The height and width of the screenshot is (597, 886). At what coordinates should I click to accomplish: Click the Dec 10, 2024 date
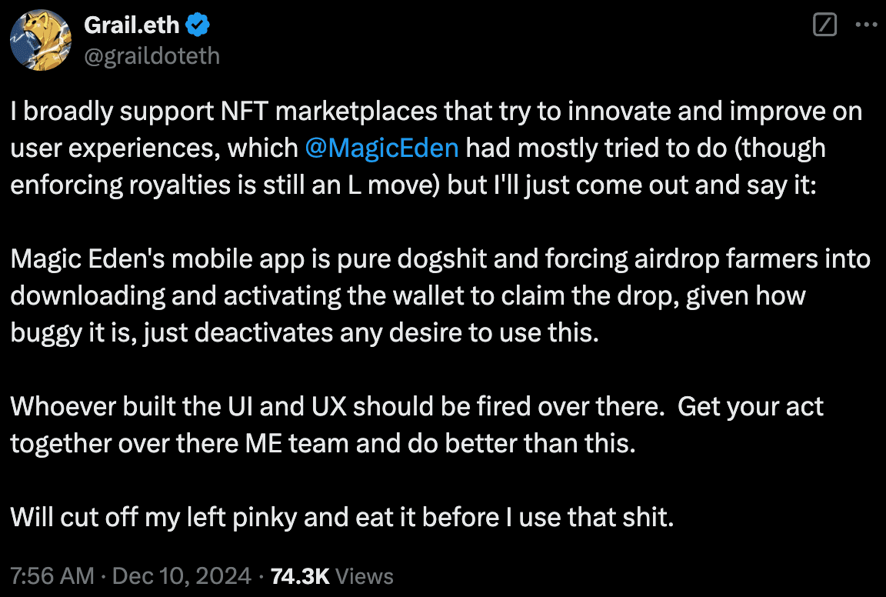182,576
